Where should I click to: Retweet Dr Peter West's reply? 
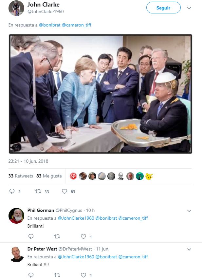click(x=57, y=275)
